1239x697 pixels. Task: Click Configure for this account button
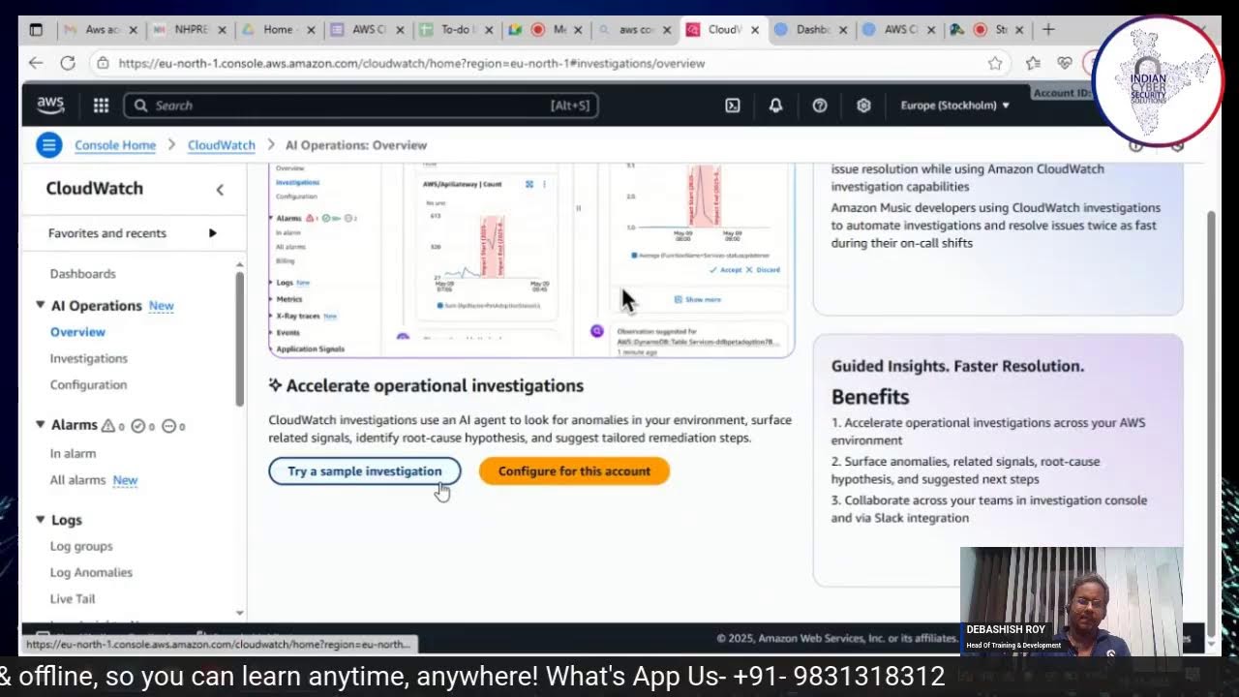pyautogui.click(x=574, y=471)
